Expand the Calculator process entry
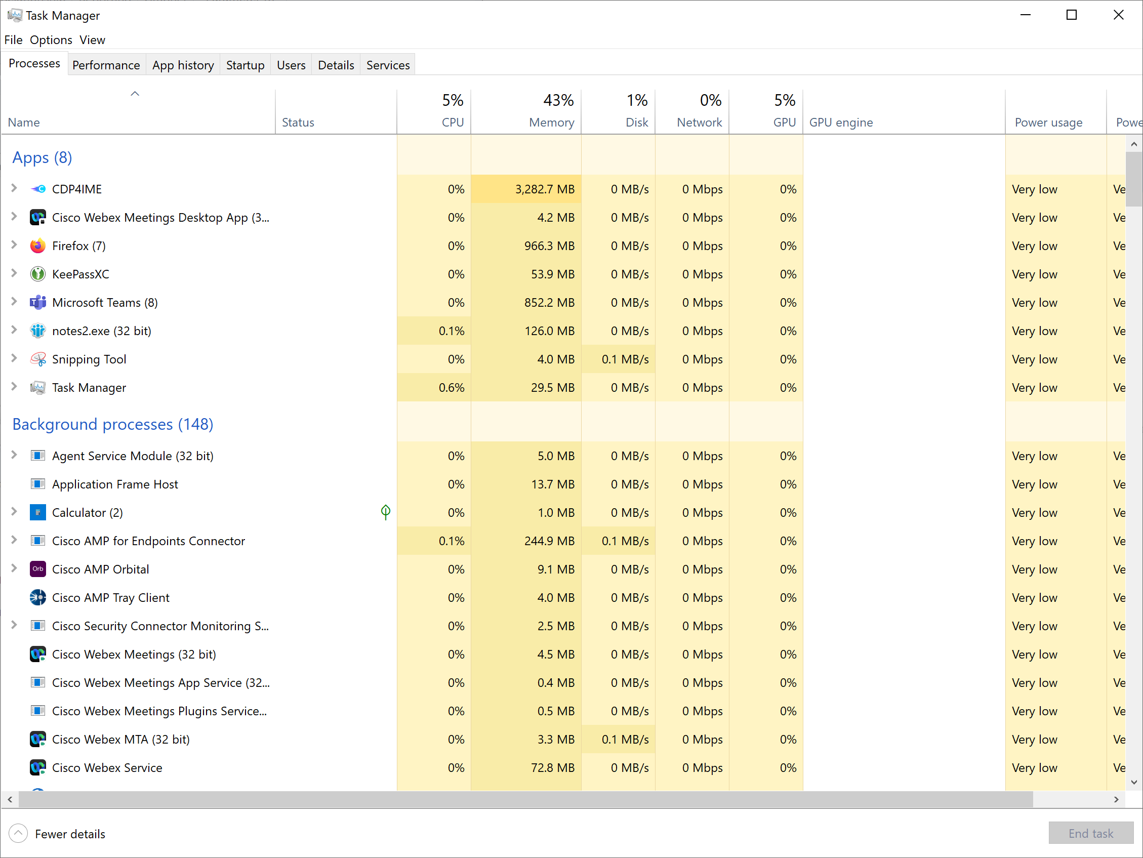The width and height of the screenshot is (1143, 858). click(14, 512)
